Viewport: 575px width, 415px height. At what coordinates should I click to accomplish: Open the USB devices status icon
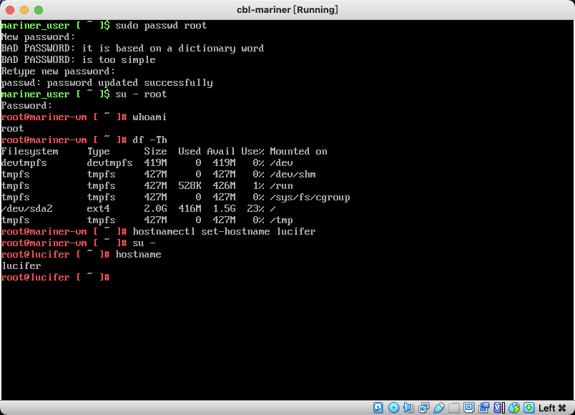pyautogui.click(x=438, y=408)
